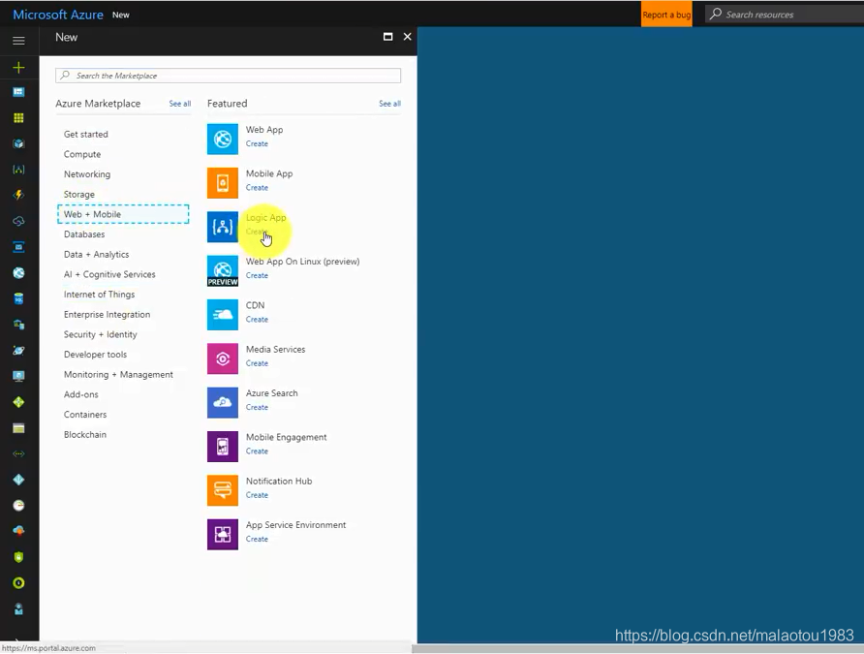Select Get started marketplace category
The height and width of the screenshot is (654, 864).
tap(86, 134)
